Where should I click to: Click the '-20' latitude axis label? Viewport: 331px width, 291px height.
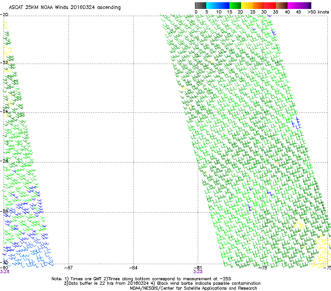pos(4,15)
